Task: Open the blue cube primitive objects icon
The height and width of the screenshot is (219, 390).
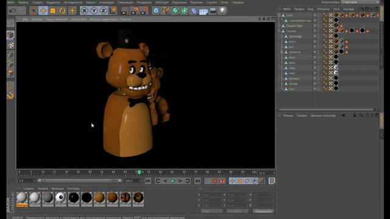Action: coord(156,11)
